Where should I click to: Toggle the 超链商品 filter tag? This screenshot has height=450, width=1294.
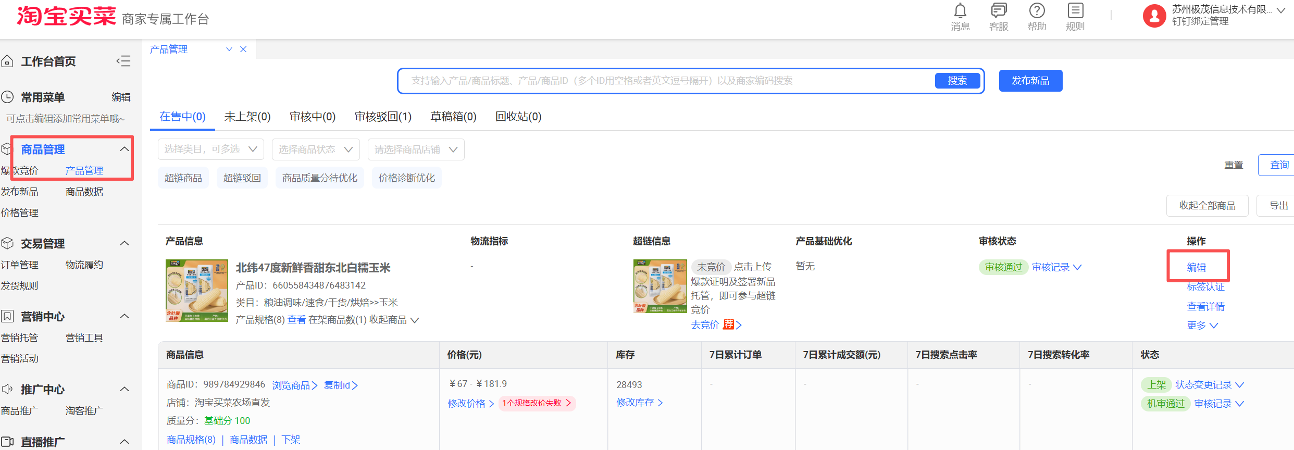183,178
